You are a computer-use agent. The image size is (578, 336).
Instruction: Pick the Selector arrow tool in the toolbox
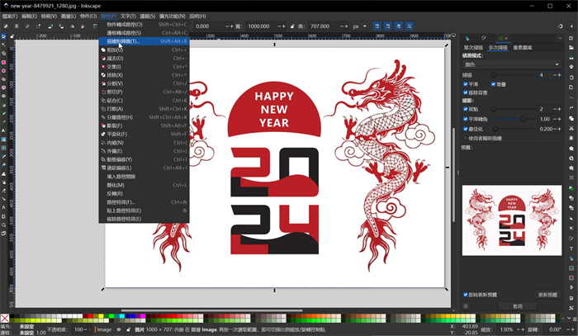[4, 36]
